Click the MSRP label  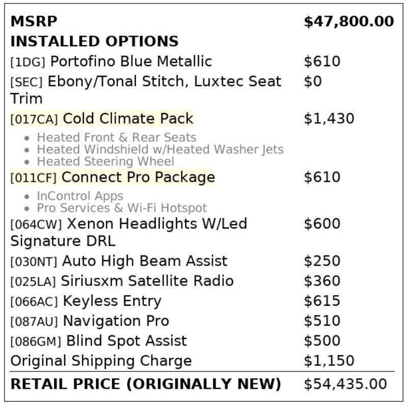click(34, 21)
